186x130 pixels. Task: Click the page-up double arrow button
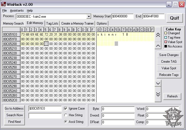click(158, 35)
